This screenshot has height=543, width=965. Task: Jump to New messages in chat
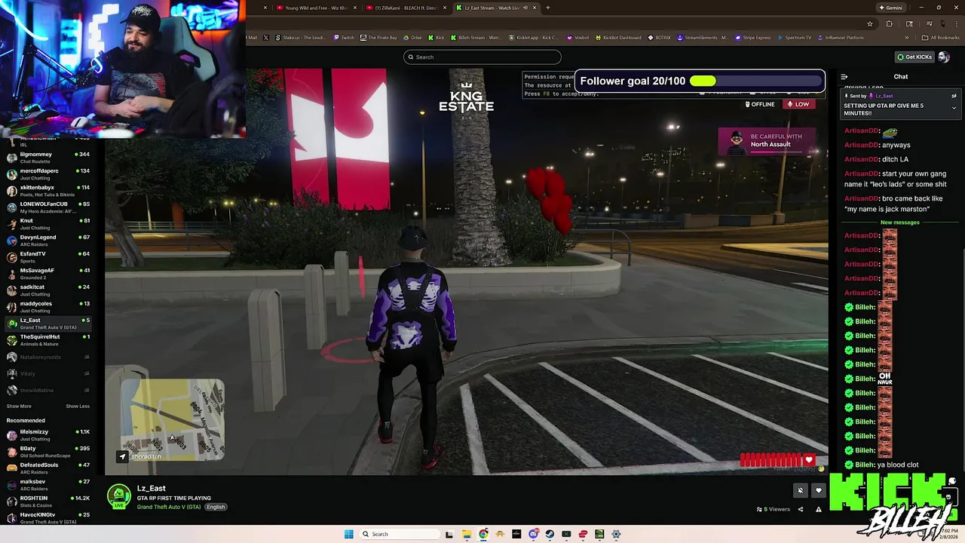click(x=900, y=222)
